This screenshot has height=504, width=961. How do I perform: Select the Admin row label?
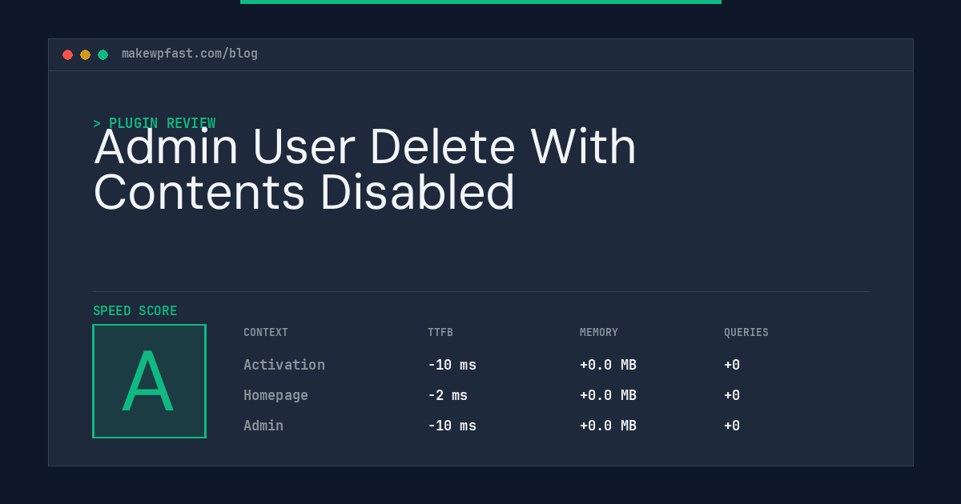[263, 426]
